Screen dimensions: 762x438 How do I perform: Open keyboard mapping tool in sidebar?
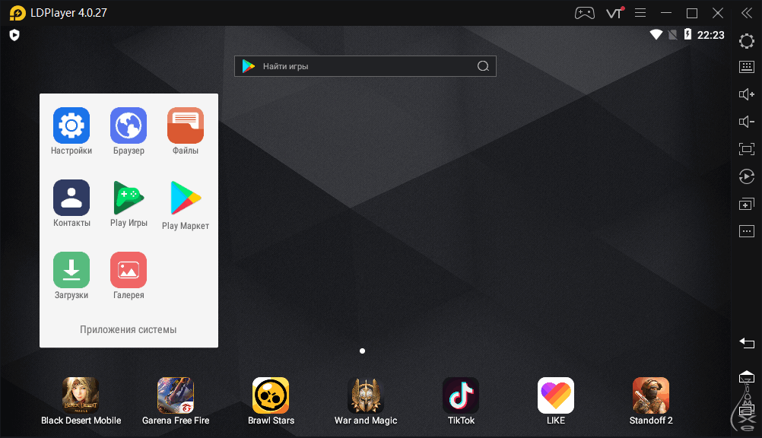(x=747, y=67)
